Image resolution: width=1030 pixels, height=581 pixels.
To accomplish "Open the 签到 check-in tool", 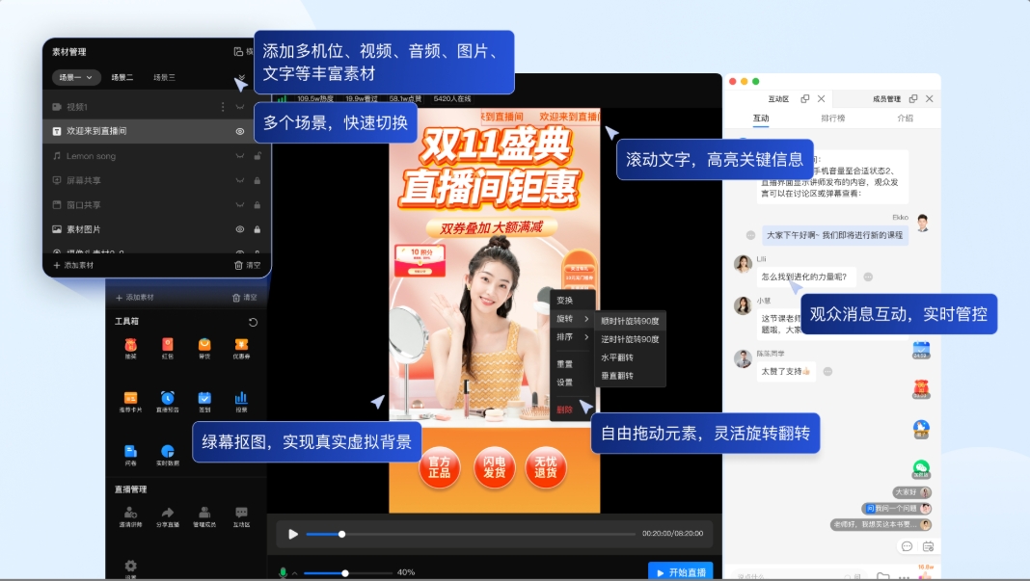I will click(205, 398).
